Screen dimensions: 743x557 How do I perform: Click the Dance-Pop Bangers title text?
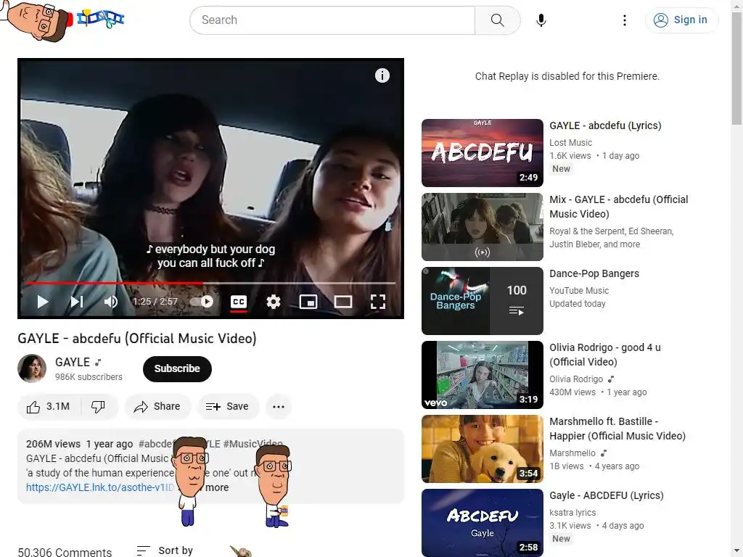pyautogui.click(x=594, y=273)
